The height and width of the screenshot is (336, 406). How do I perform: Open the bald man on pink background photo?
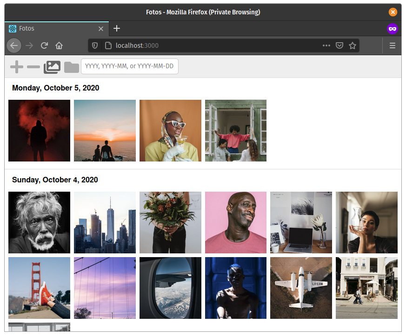click(x=236, y=222)
